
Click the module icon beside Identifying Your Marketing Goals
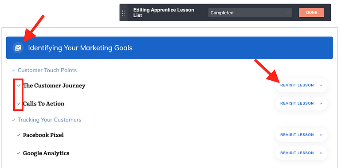click(x=18, y=47)
